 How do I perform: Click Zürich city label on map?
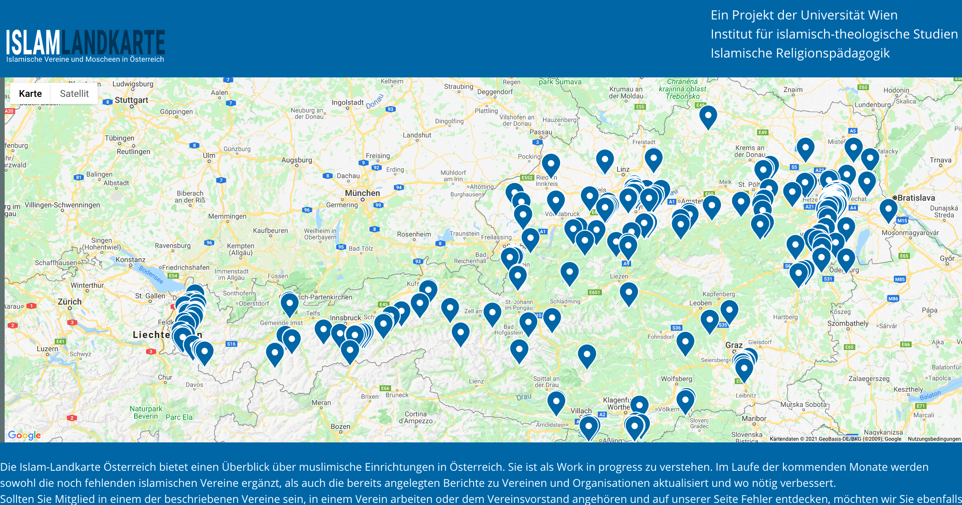(x=70, y=302)
